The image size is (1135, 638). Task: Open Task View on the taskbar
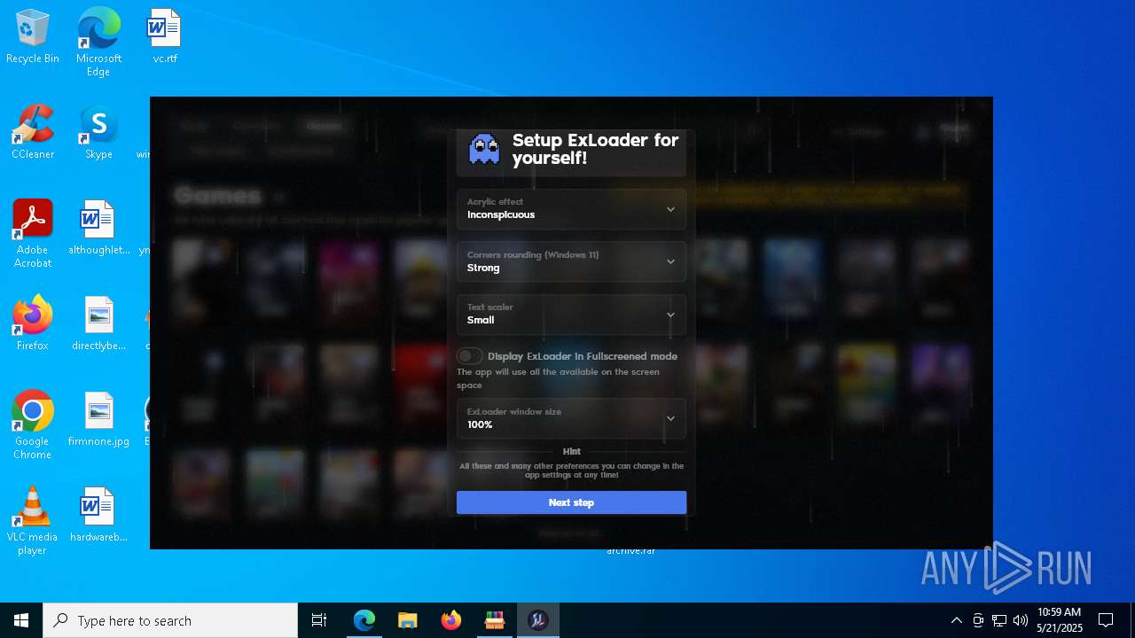click(x=319, y=620)
